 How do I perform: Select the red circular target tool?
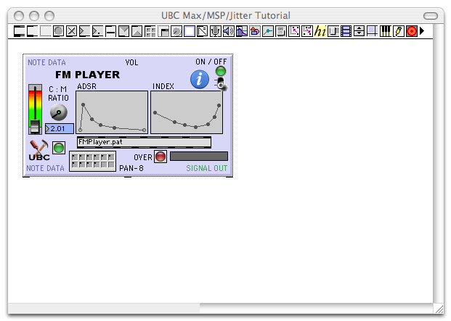coord(412,31)
